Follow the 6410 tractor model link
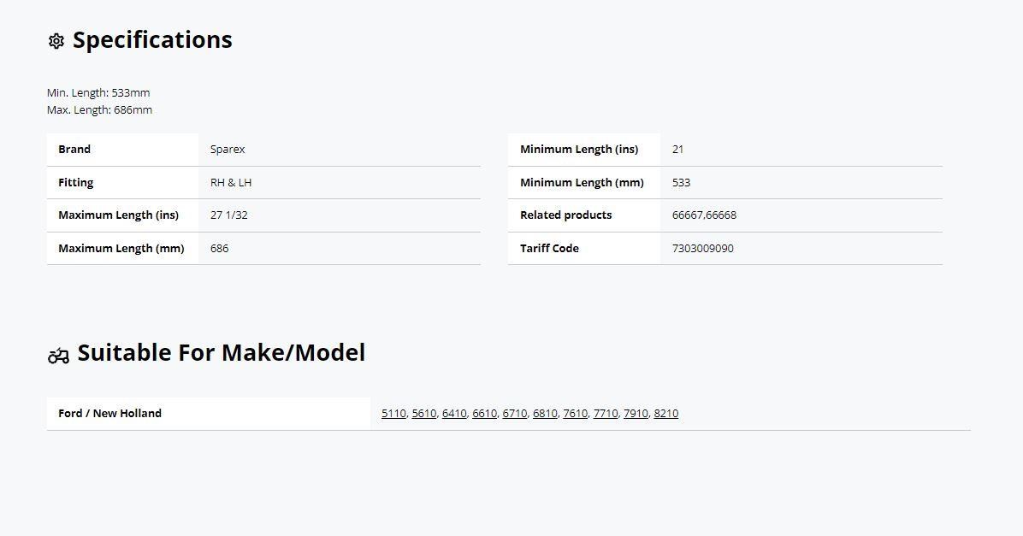1023x536 pixels. [x=454, y=414]
